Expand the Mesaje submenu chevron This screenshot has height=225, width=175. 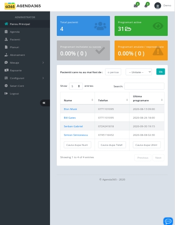43,63
